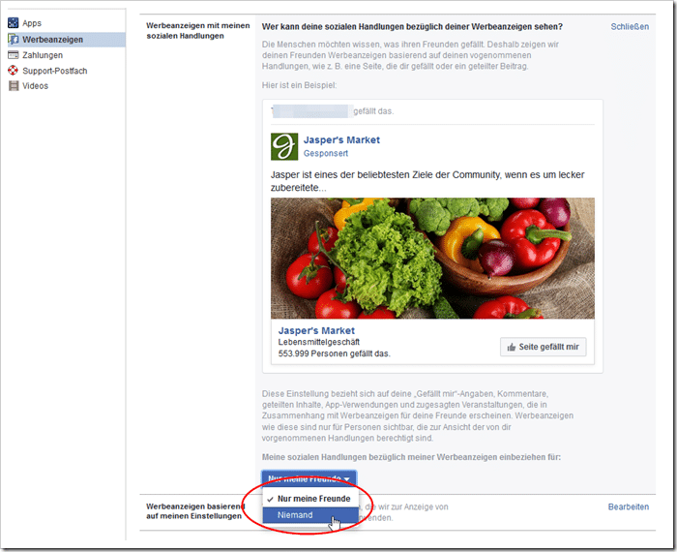The height and width of the screenshot is (552, 677).
Task: Choose Niemand from the dropdown list
Action: pos(310,515)
